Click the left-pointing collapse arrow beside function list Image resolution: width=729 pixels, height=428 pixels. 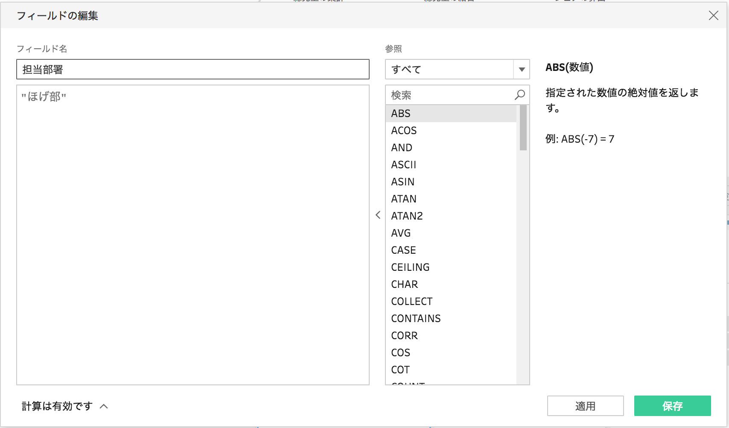pos(378,215)
